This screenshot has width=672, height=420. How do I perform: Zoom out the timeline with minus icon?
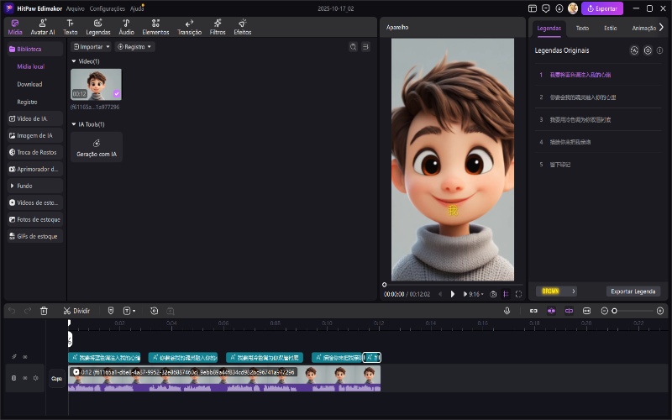pyautogui.click(x=604, y=311)
